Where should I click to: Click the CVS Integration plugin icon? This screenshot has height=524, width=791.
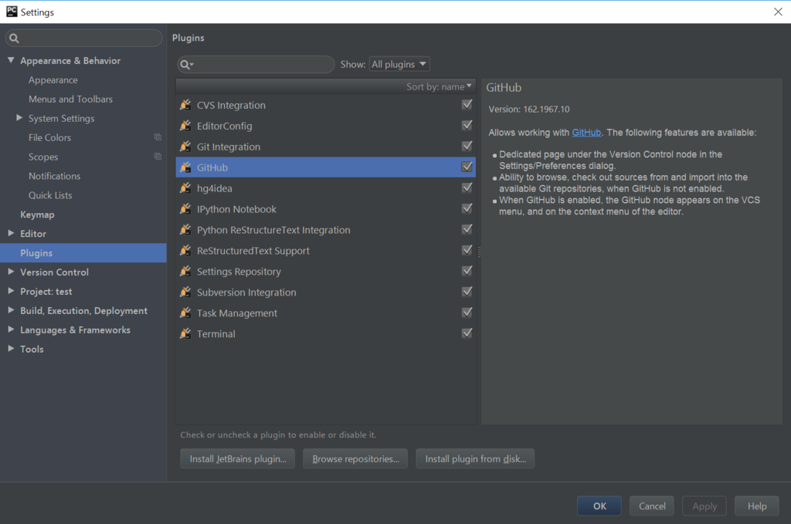pyautogui.click(x=185, y=105)
